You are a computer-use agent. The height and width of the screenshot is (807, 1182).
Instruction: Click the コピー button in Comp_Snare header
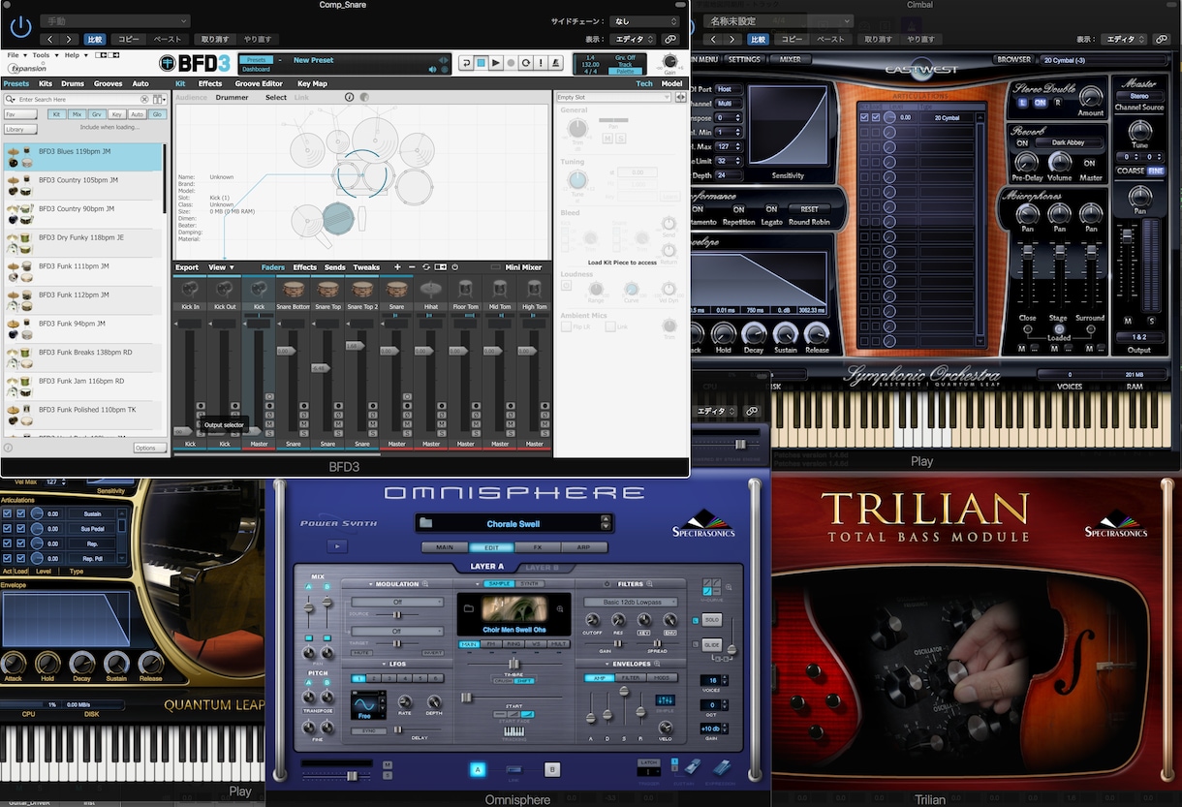pyautogui.click(x=128, y=40)
